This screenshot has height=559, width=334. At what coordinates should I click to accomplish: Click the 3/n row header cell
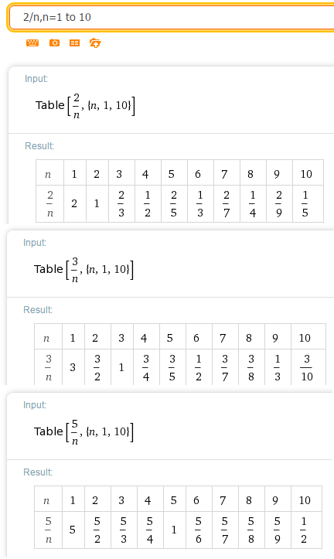pyautogui.click(x=49, y=367)
